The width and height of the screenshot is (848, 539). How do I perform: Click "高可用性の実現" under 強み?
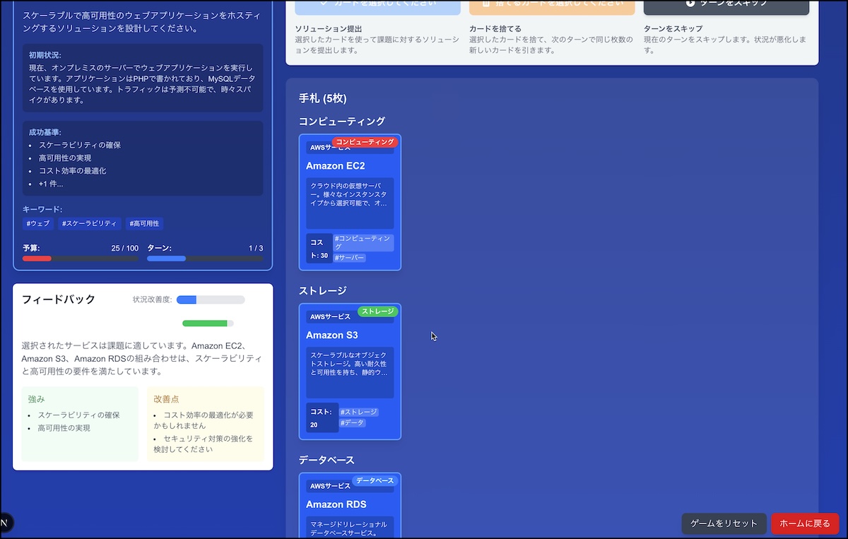64,428
